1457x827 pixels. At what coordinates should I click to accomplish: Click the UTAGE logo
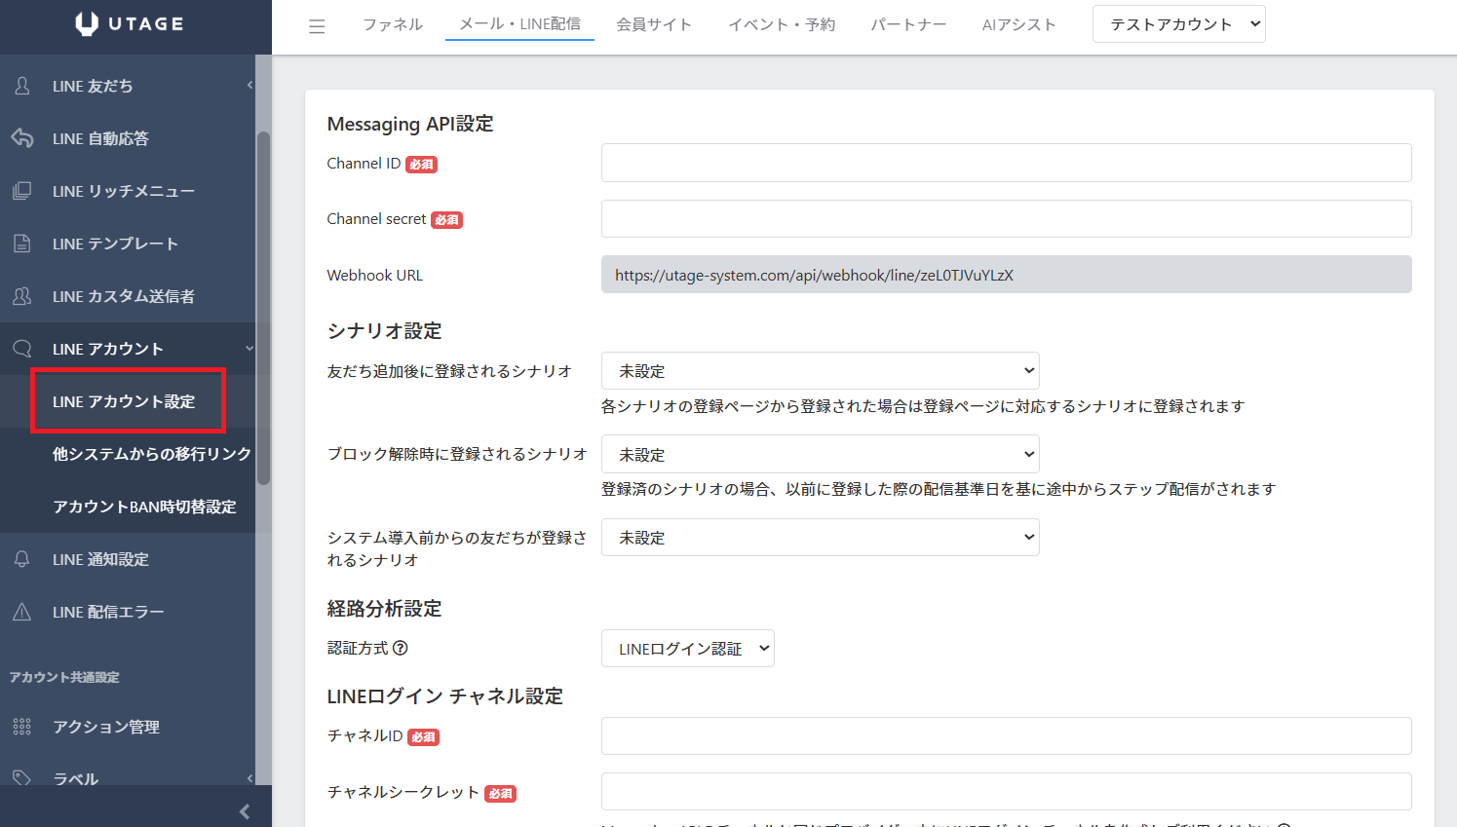click(x=130, y=24)
